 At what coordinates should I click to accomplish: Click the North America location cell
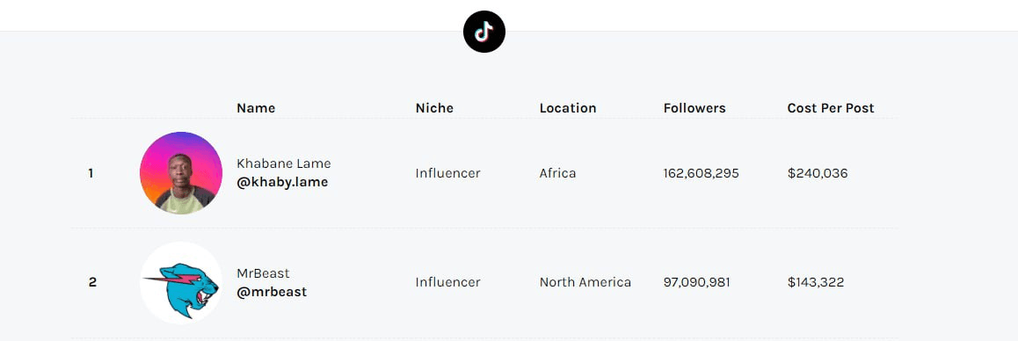585,282
